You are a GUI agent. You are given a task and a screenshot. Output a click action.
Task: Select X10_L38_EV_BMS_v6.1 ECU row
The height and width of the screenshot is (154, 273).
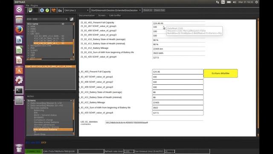coord(53,43)
